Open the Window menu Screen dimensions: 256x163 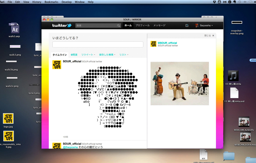(x=80, y=2)
